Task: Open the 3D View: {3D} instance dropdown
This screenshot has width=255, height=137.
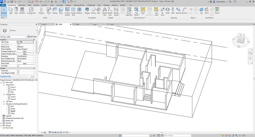Action: (25, 37)
